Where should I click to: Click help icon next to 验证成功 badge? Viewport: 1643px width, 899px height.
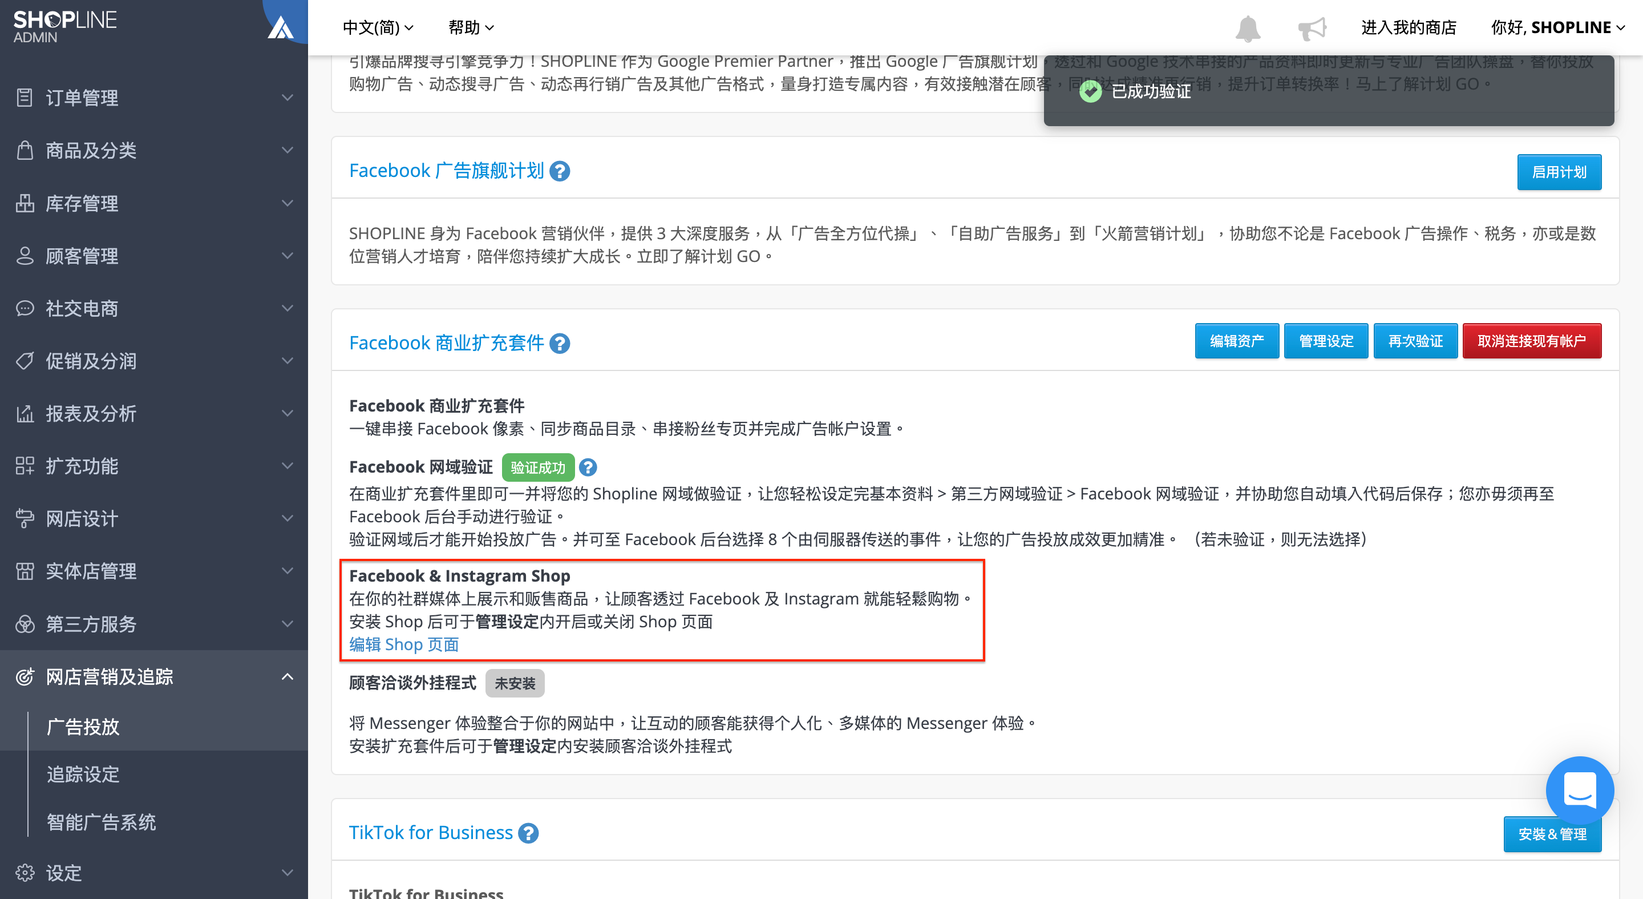tap(588, 467)
